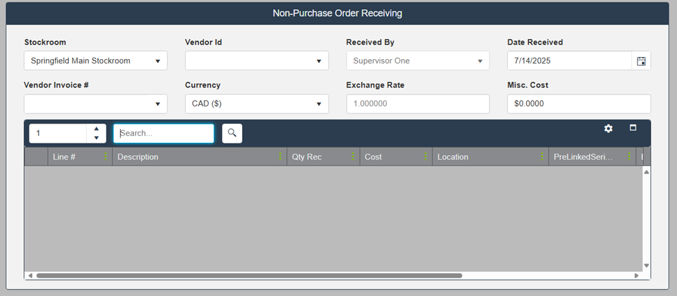
Task: Open Cost column menu handle
Action: (x=426, y=157)
